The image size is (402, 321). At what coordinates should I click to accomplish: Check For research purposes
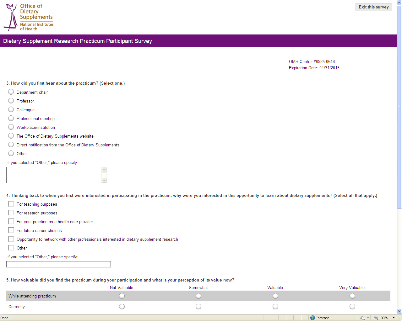(11, 213)
